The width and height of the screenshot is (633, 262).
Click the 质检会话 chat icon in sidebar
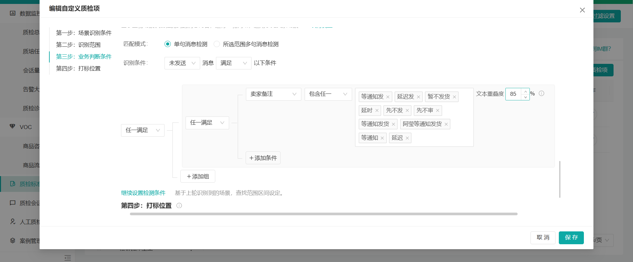(x=13, y=203)
